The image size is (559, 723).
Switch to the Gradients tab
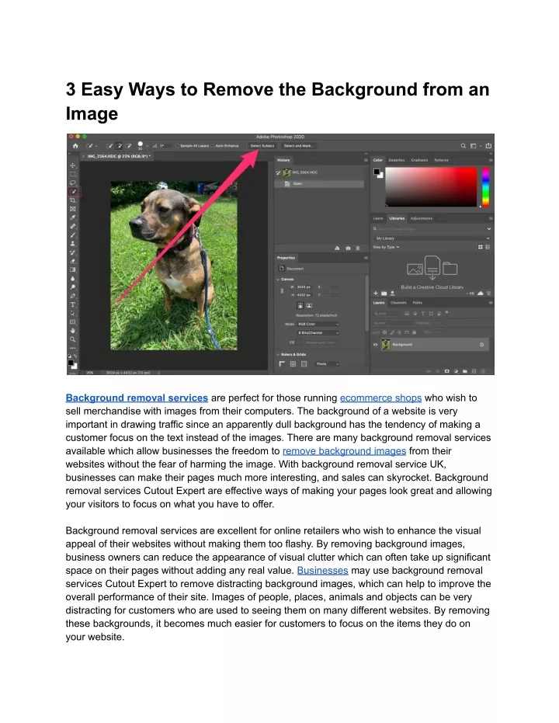(x=419, y=160)
